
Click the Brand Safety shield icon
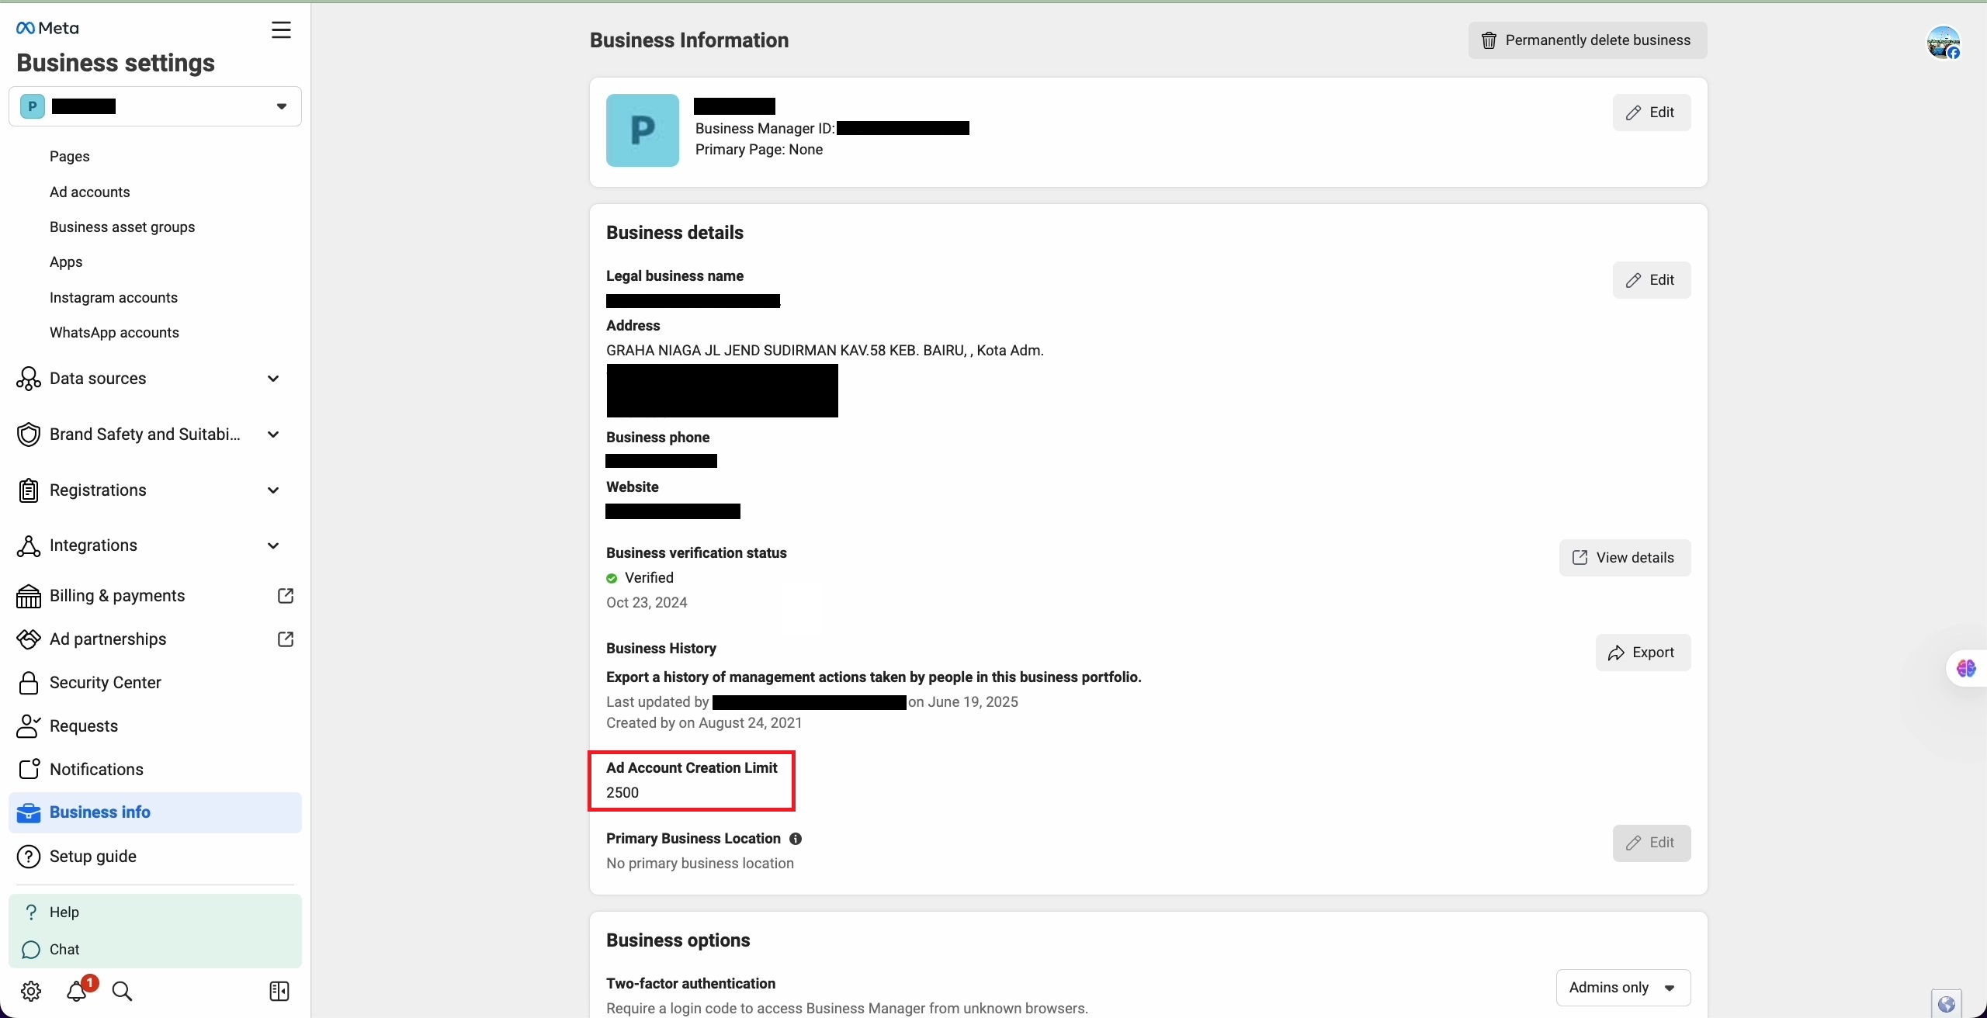click(x=29, y=435)
